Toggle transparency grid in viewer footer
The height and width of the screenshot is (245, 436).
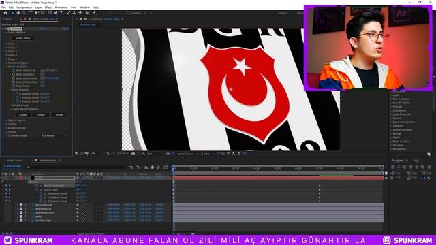pyautogui.click(x=173, y=154)
